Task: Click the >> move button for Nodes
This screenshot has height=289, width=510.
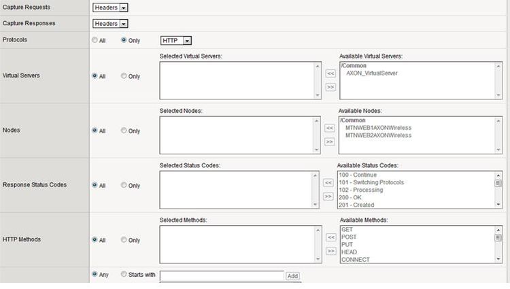Action: [x=330, y=141]
